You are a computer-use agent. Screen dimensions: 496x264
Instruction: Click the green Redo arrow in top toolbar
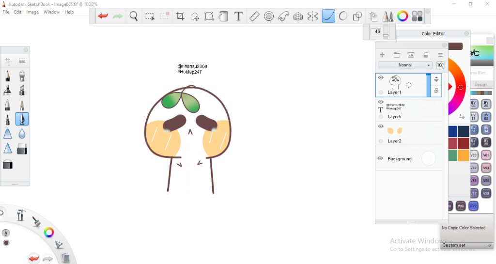click(x=118, y=16)
